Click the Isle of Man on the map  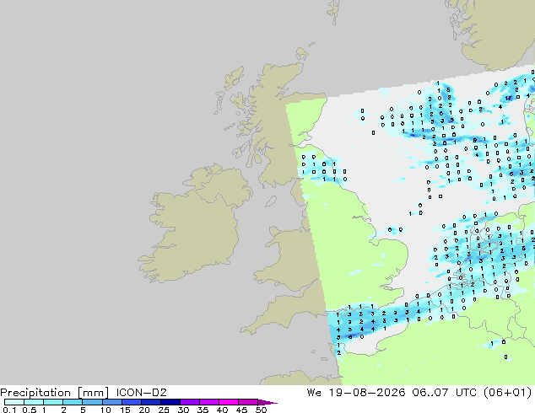[x=271, y=201]
